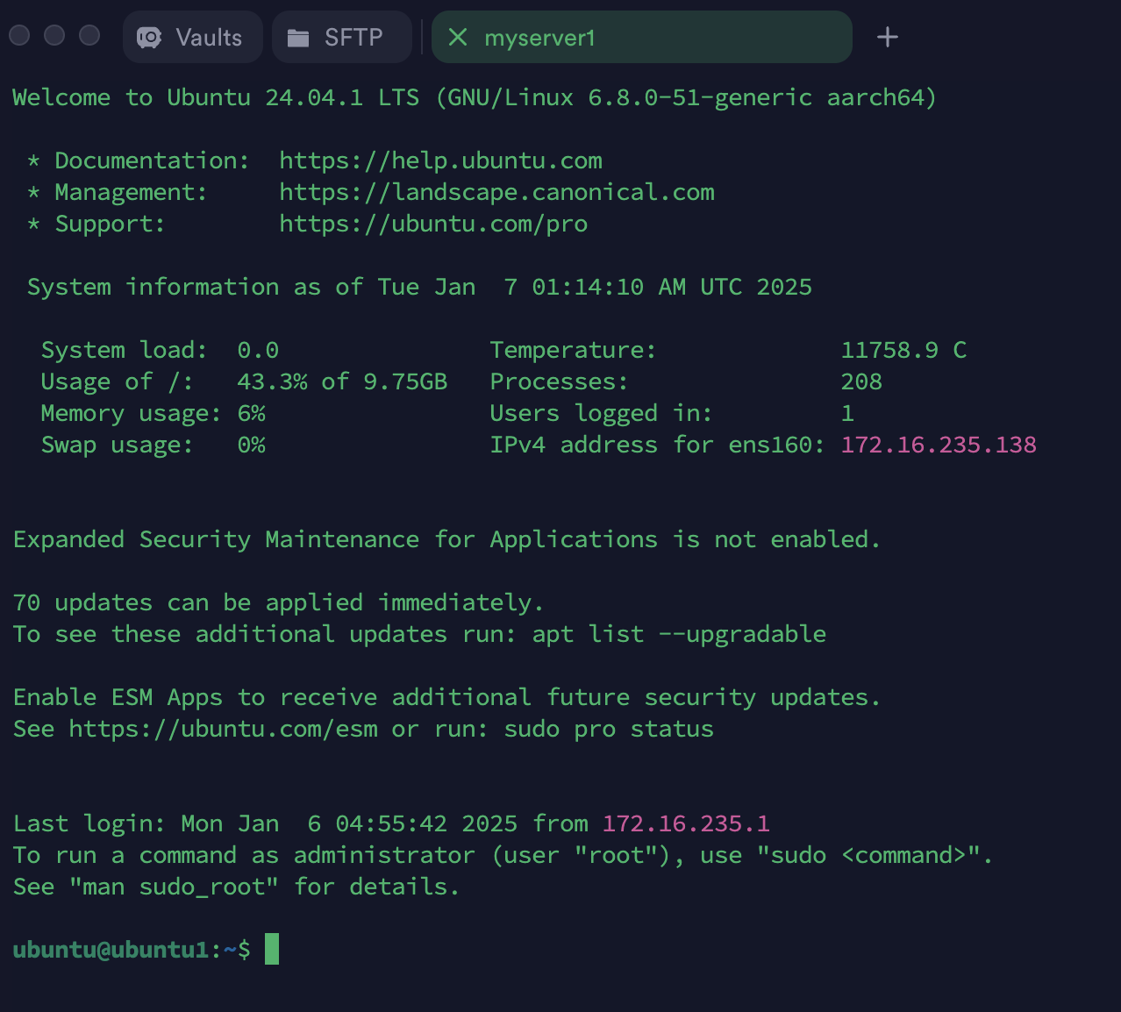Click the 'Memory usage:' label

coord(131,413)
